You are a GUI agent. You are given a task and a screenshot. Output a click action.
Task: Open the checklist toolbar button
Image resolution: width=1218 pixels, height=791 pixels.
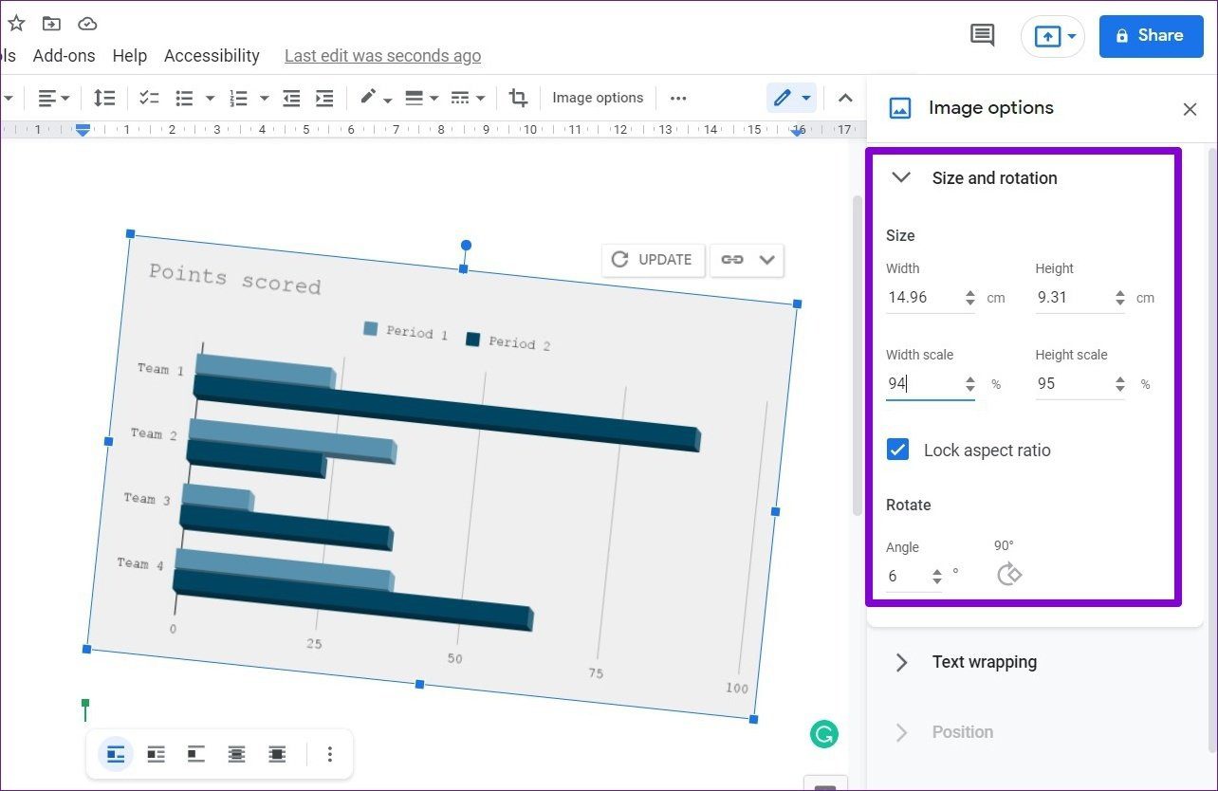pyautogui.click(x=149, y=98)
